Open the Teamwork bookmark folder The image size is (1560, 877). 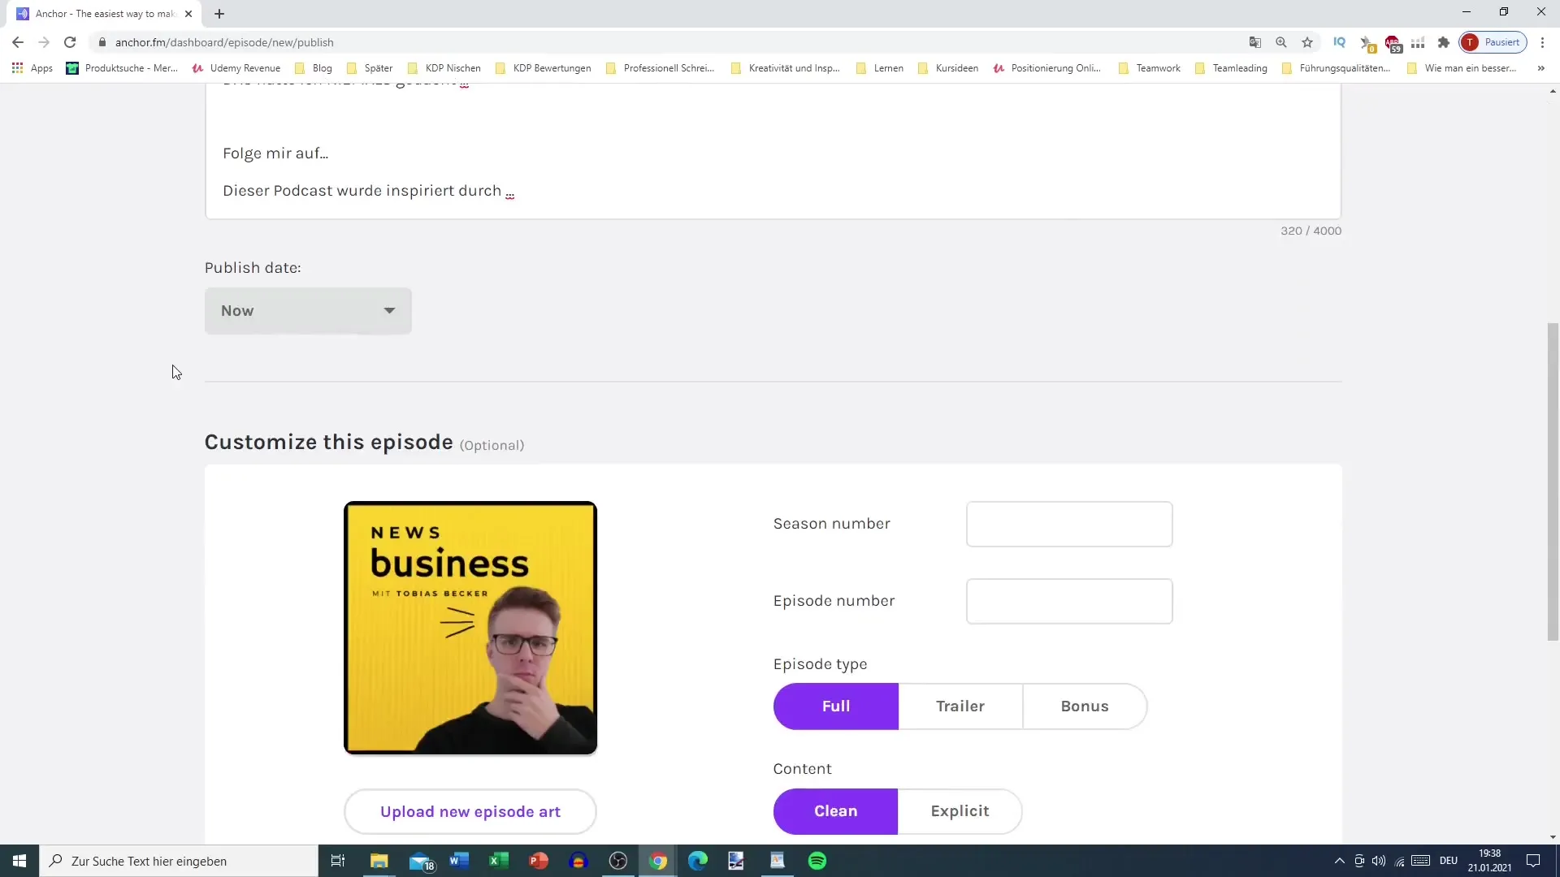click(x=1150, y=68)
